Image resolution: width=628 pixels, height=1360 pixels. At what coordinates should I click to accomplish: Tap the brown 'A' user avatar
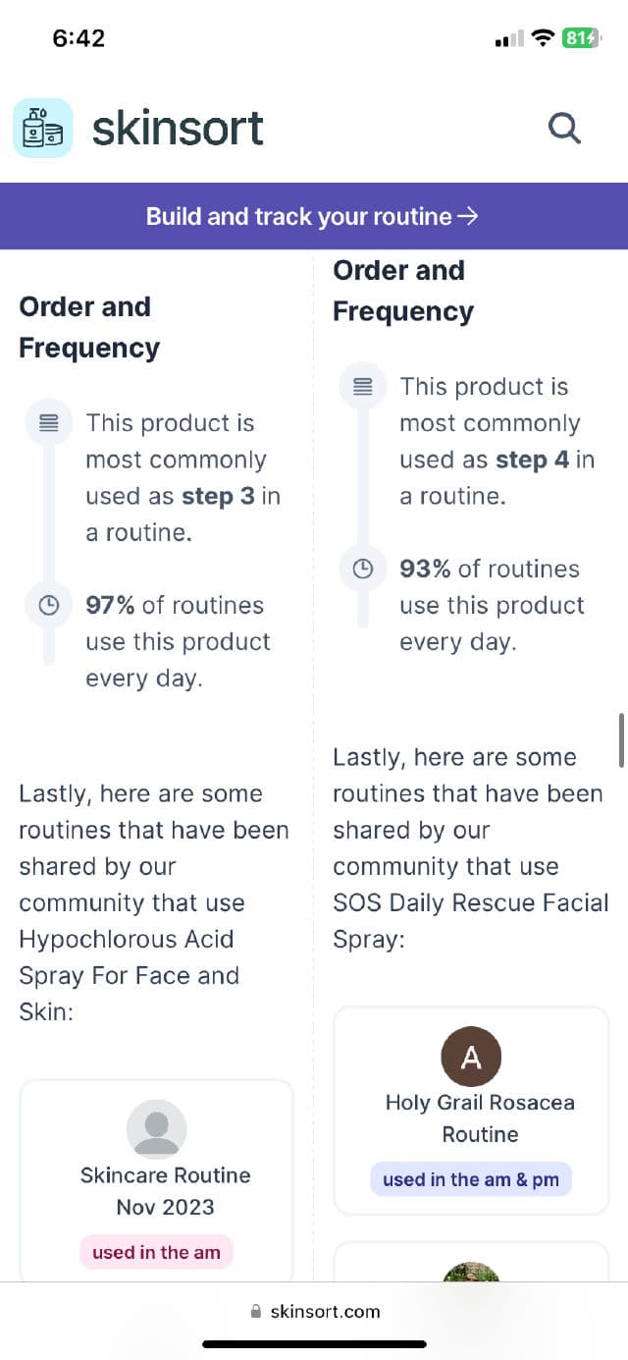471,1057
